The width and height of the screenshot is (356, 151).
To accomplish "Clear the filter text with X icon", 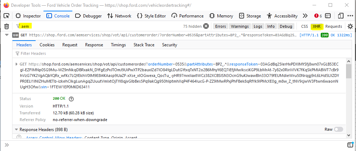I will click(206, 26).
